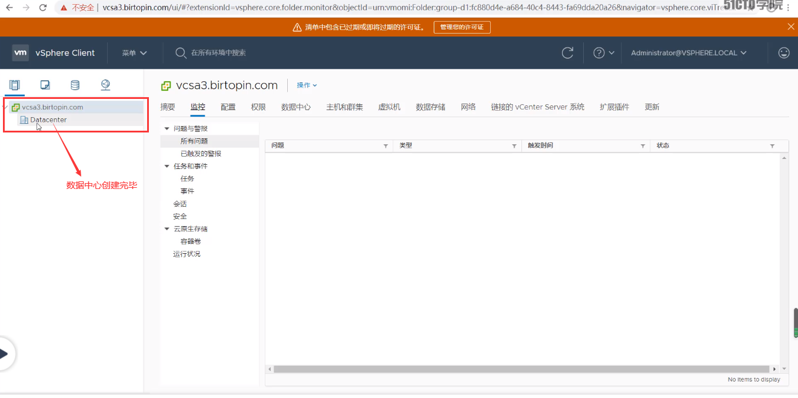The width and height of the screenshot is (798, 398).
Task: Collapse the 任务和事件 section
Action: (167, 166)
